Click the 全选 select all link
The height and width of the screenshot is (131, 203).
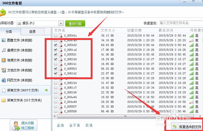click(60, 125)
